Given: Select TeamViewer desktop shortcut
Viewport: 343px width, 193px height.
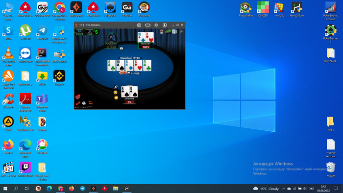Looking at the screenshot, I should click(x=25, y=55).
